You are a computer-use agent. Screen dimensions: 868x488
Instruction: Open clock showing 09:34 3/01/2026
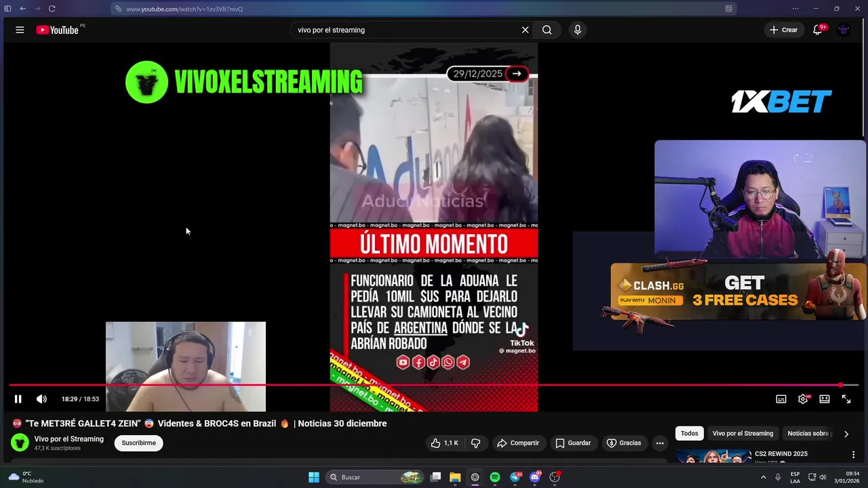click(846, 477)
